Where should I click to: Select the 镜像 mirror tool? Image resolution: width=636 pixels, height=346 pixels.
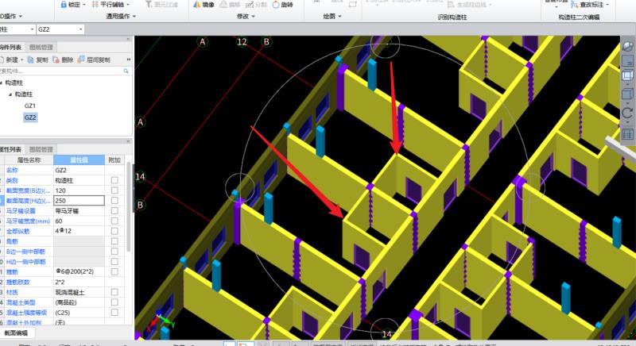point(204,5)
